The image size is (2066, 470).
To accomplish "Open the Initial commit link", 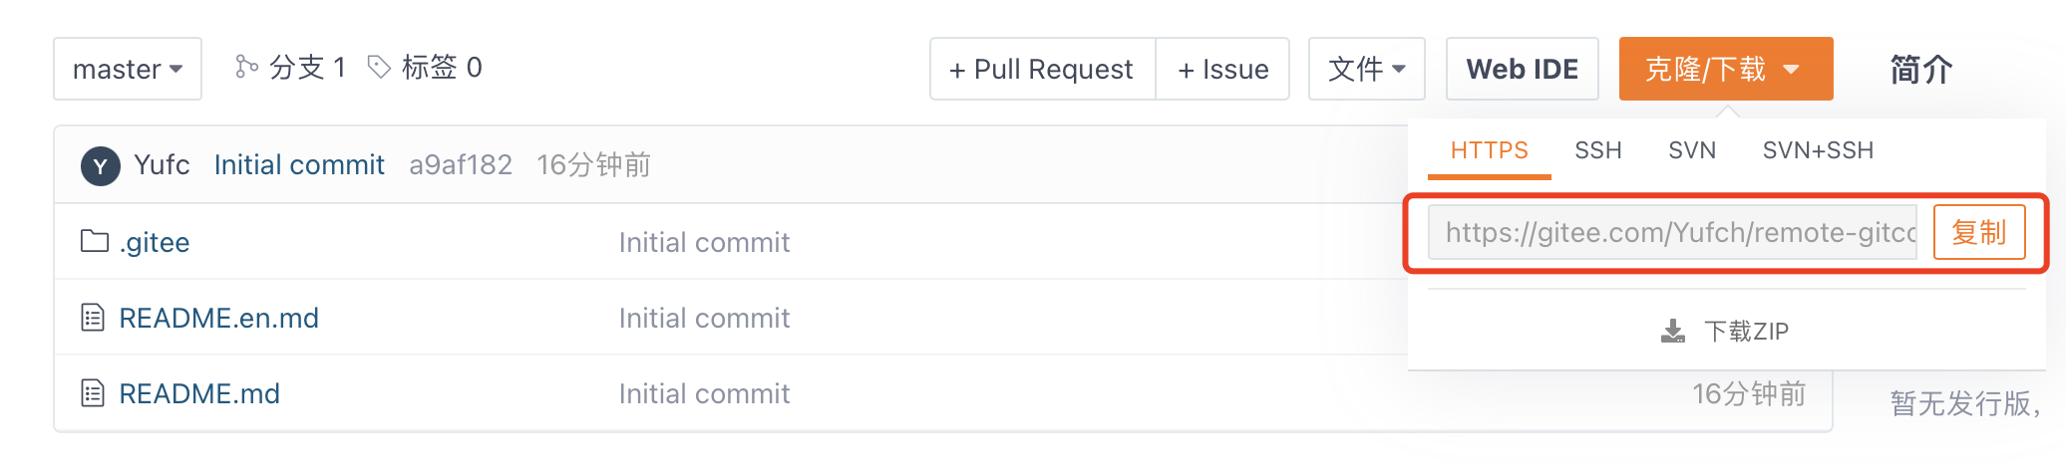I will [x=299, y=165].
